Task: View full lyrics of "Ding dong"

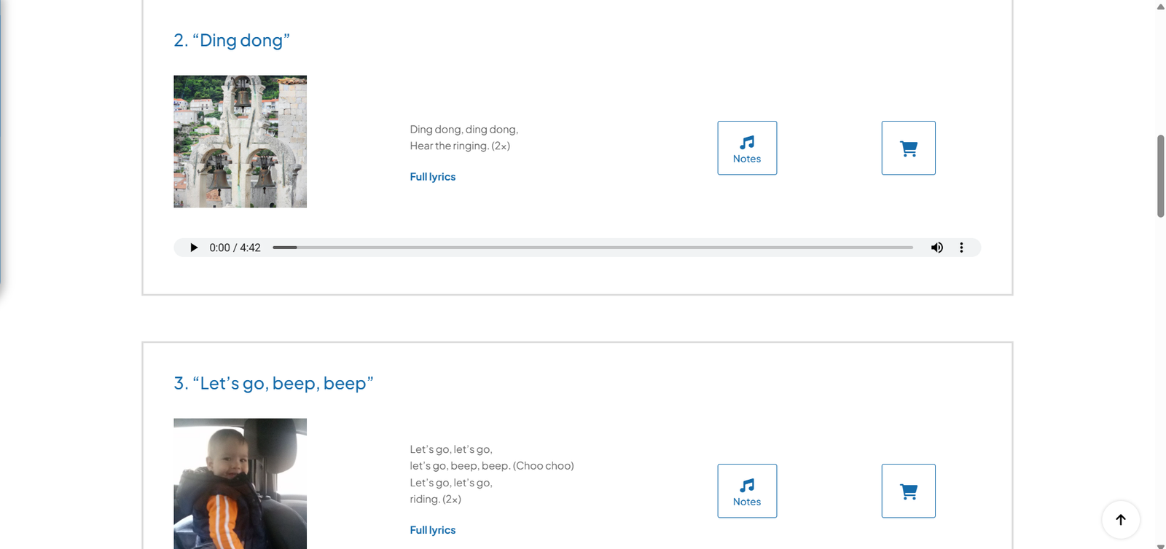Action: pyautogui.click(x=432, y=177)
